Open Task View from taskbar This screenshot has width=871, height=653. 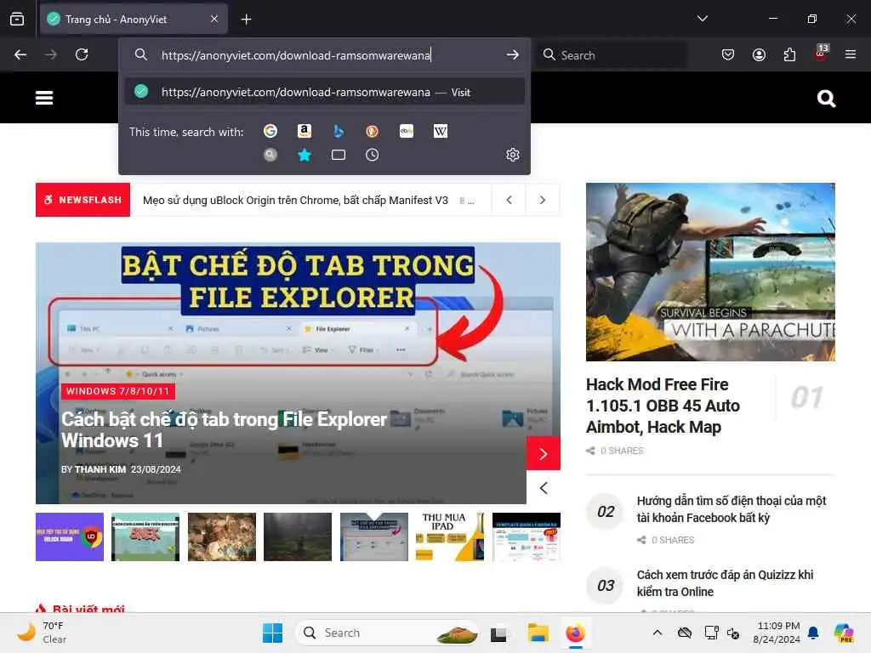pyautogui.click(x=498, y=633)
